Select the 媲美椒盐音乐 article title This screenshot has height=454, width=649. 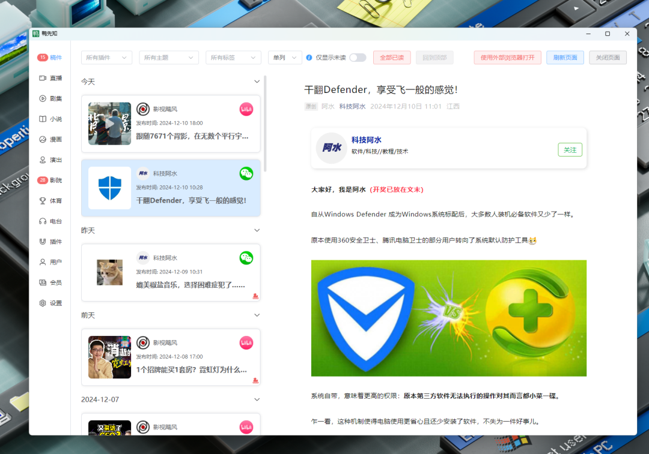[x=191, y=285]
